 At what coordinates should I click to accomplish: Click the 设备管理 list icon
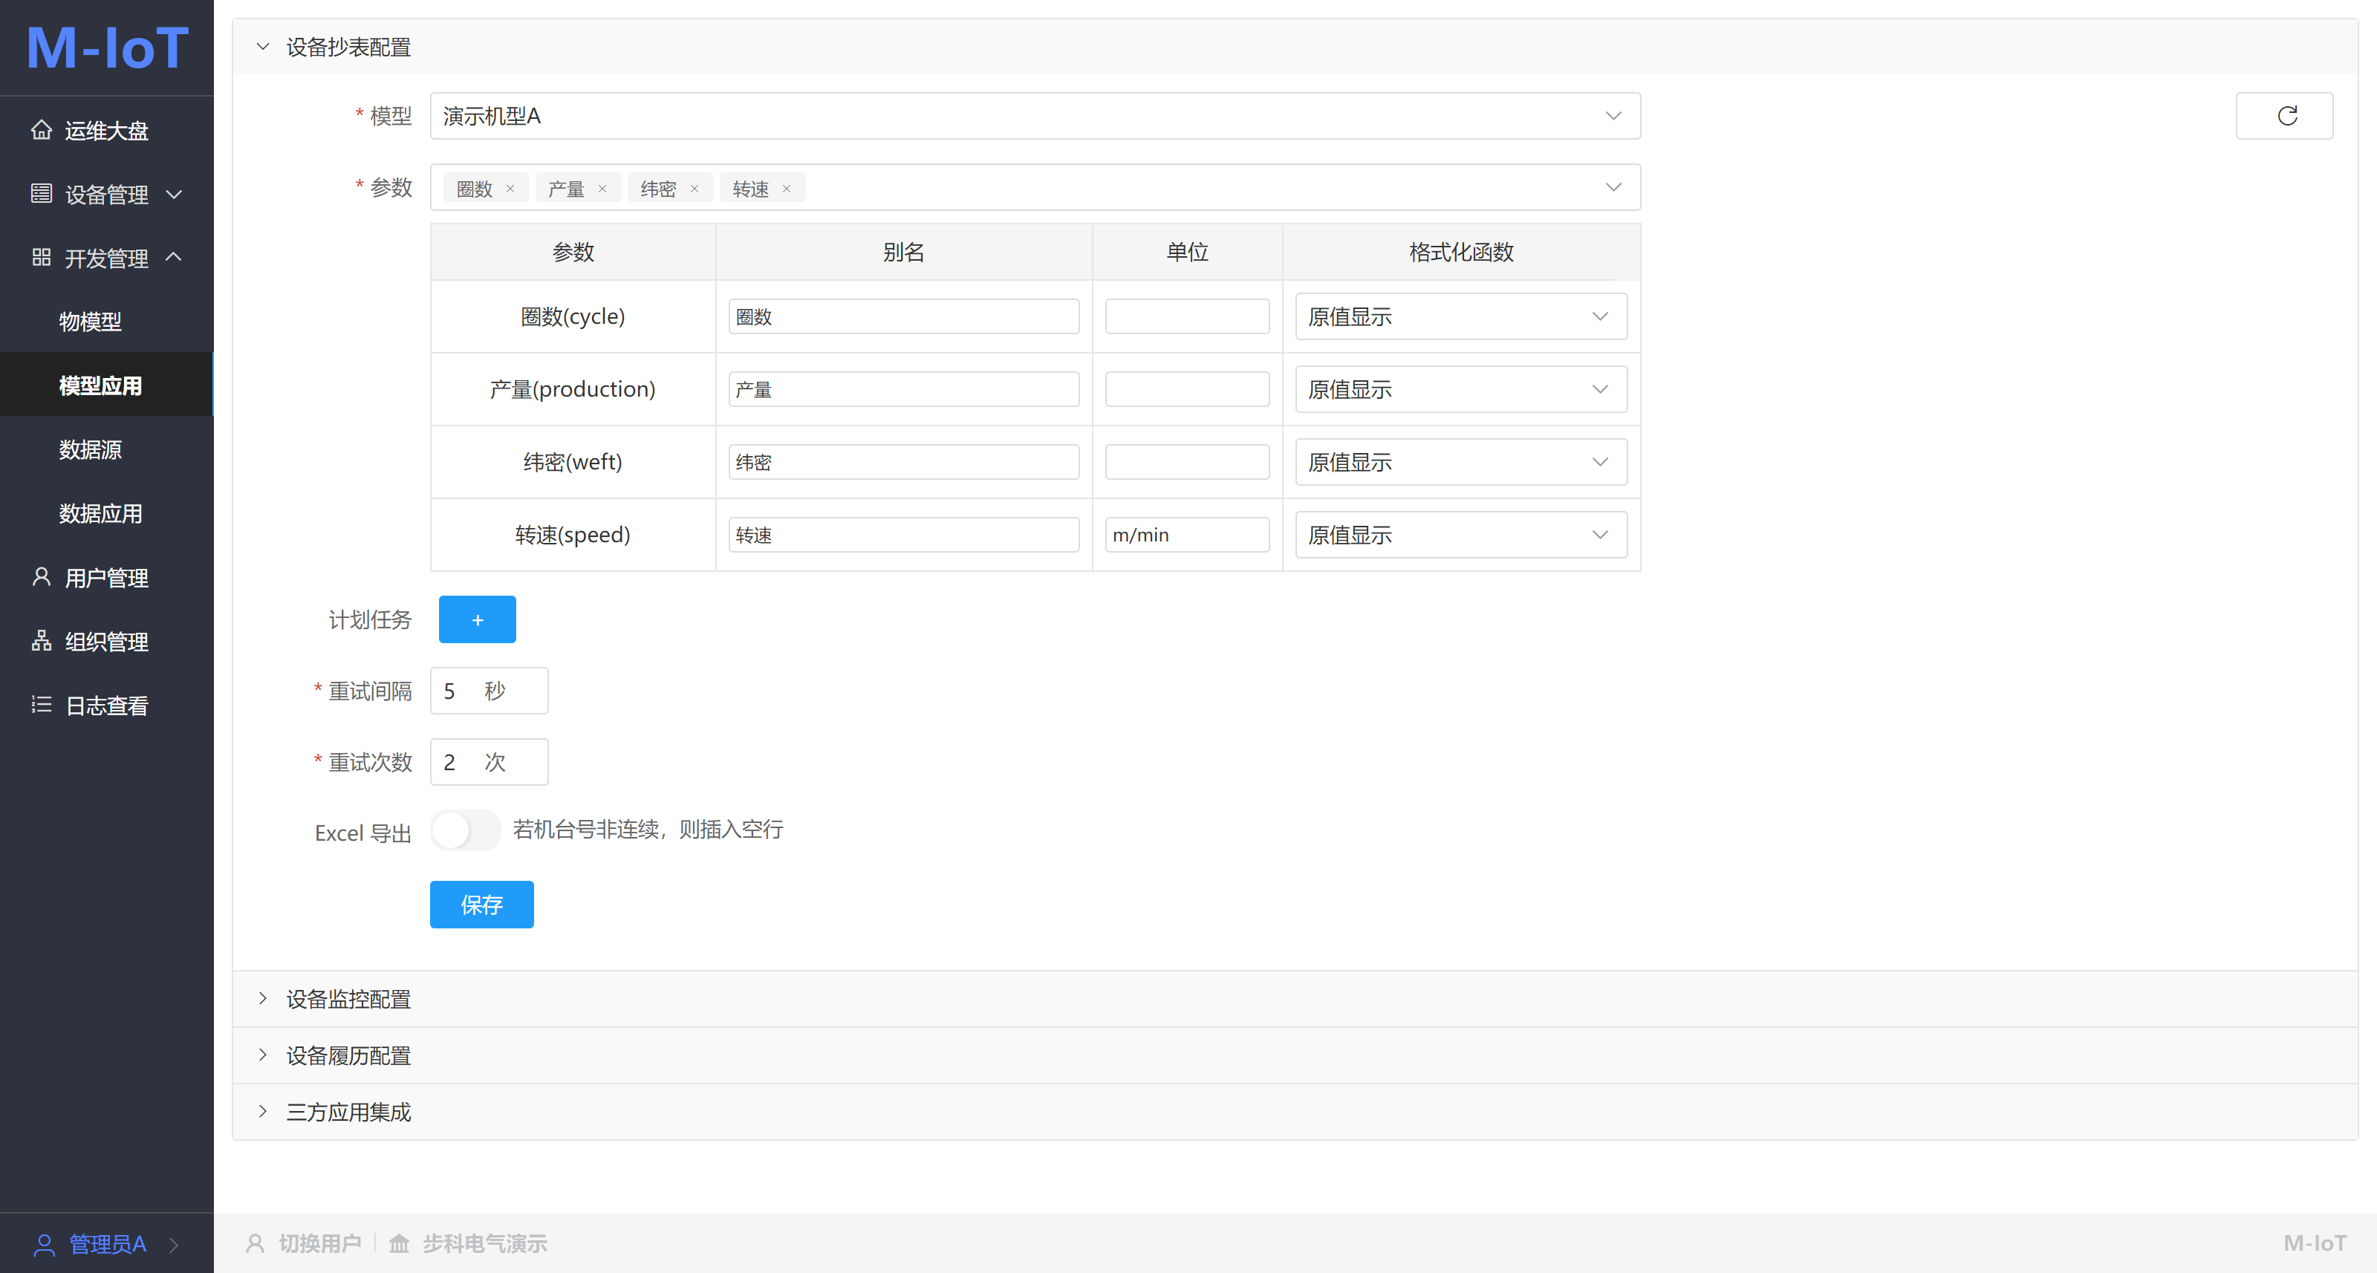coord(42,194)
